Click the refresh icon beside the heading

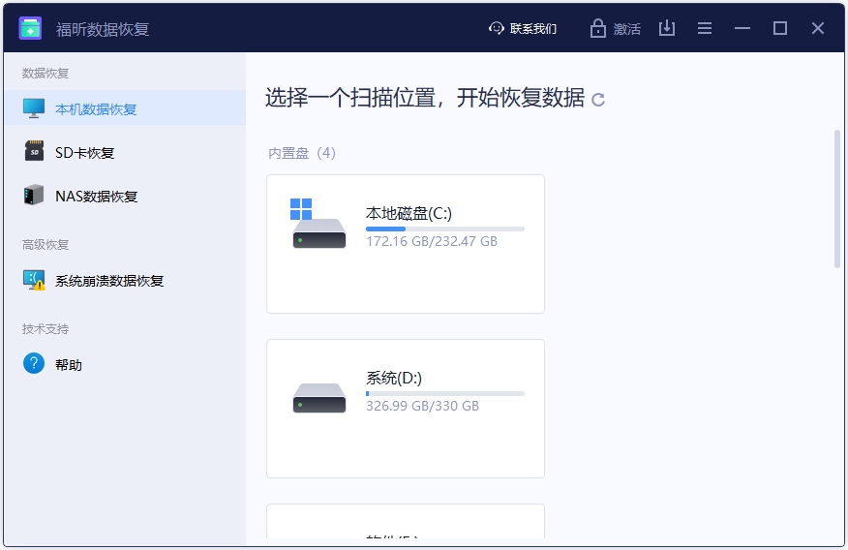point(598,99)
